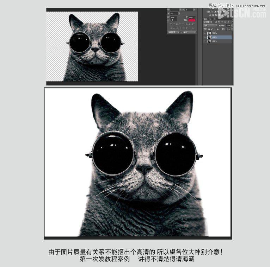Filter layers by smart objects icon
Image resolution: width=270 pixels, height=267 pixels.
(x=228, y=22)
